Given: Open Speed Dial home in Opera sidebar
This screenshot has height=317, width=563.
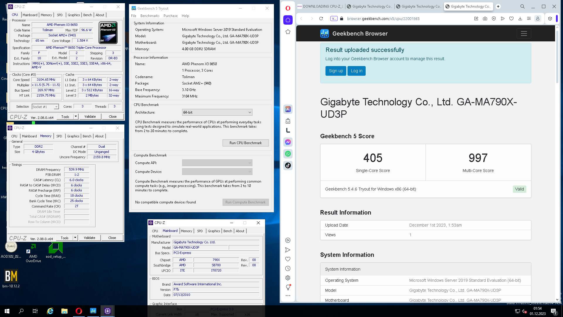Looking at the screenshot, I should tap(288, 20).
